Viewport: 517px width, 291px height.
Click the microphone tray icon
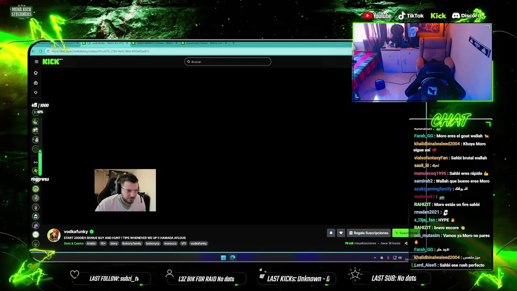tap(388, 258)
